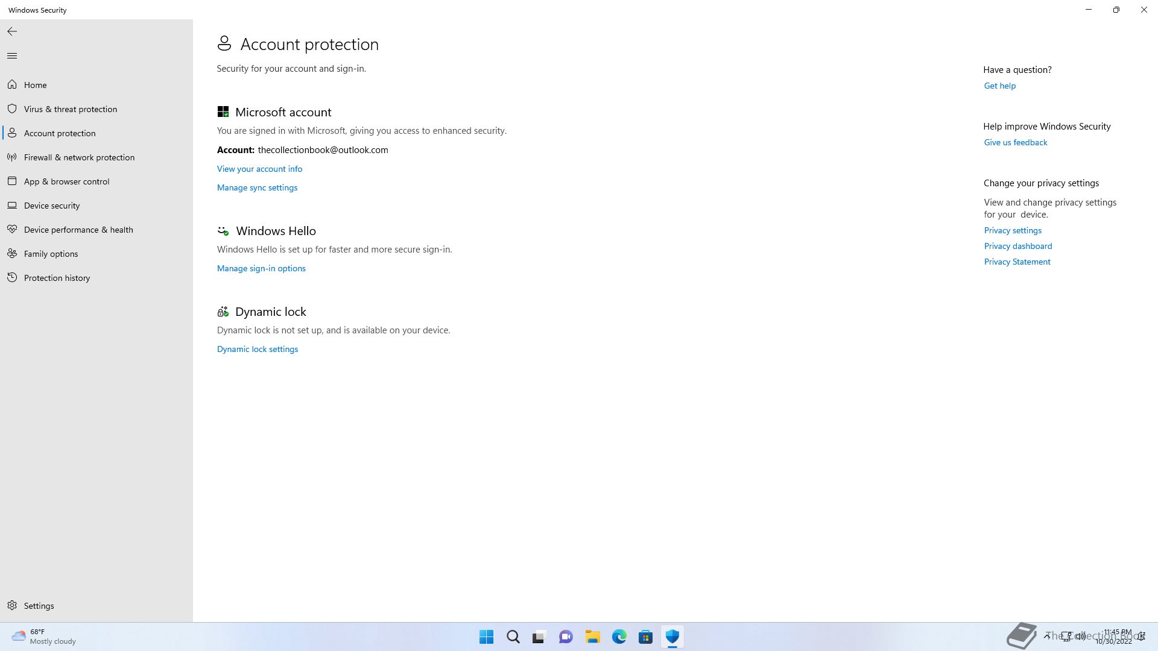This screenshot has width=1158, height=651.
Task: Click the Family options people icon
Action: 12,254
